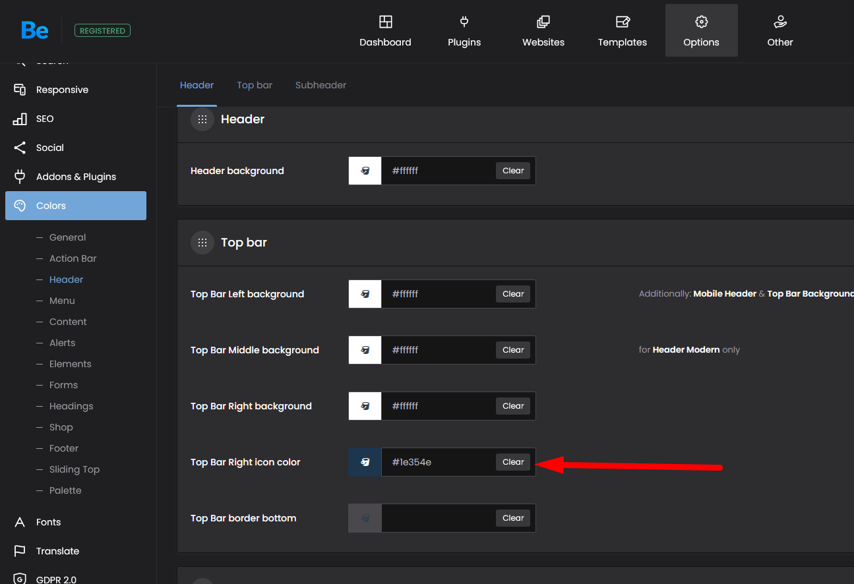Clear the Top Bar Right icon color
Image resolution: width=854 pixels, height=584 pixels.
[x=513, y=462]
